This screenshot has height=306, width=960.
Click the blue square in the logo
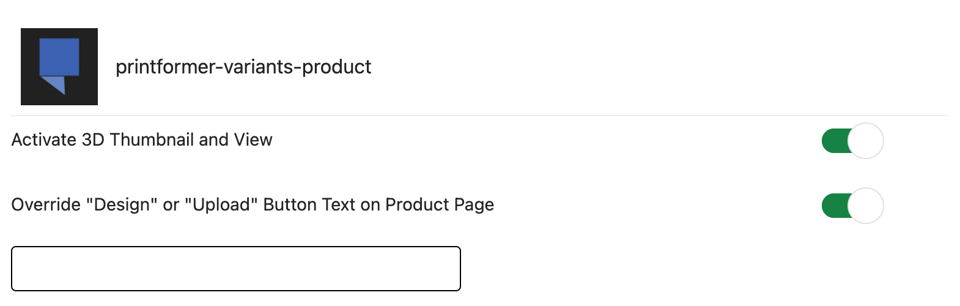pos(59,57)
